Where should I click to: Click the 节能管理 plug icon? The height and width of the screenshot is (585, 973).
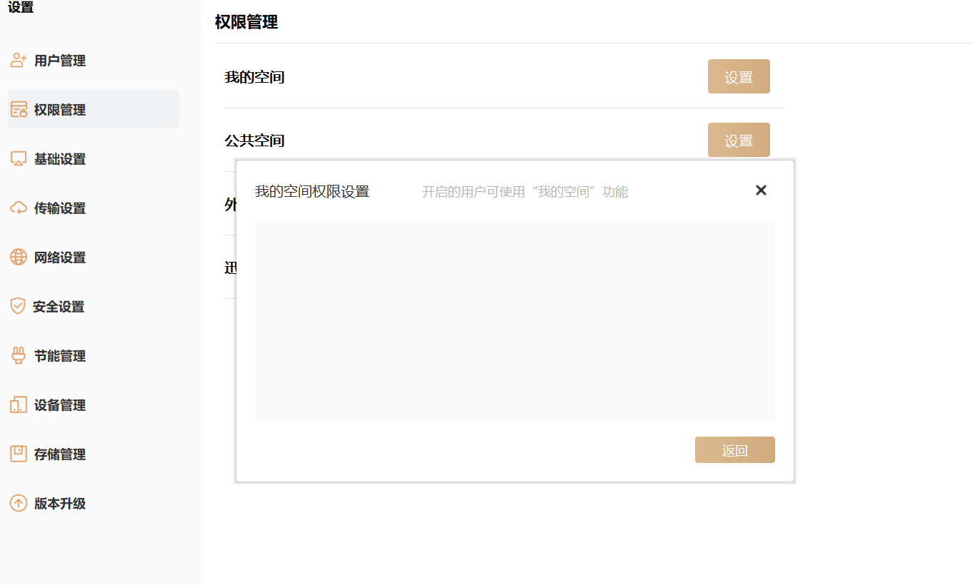tap(19, 356)
